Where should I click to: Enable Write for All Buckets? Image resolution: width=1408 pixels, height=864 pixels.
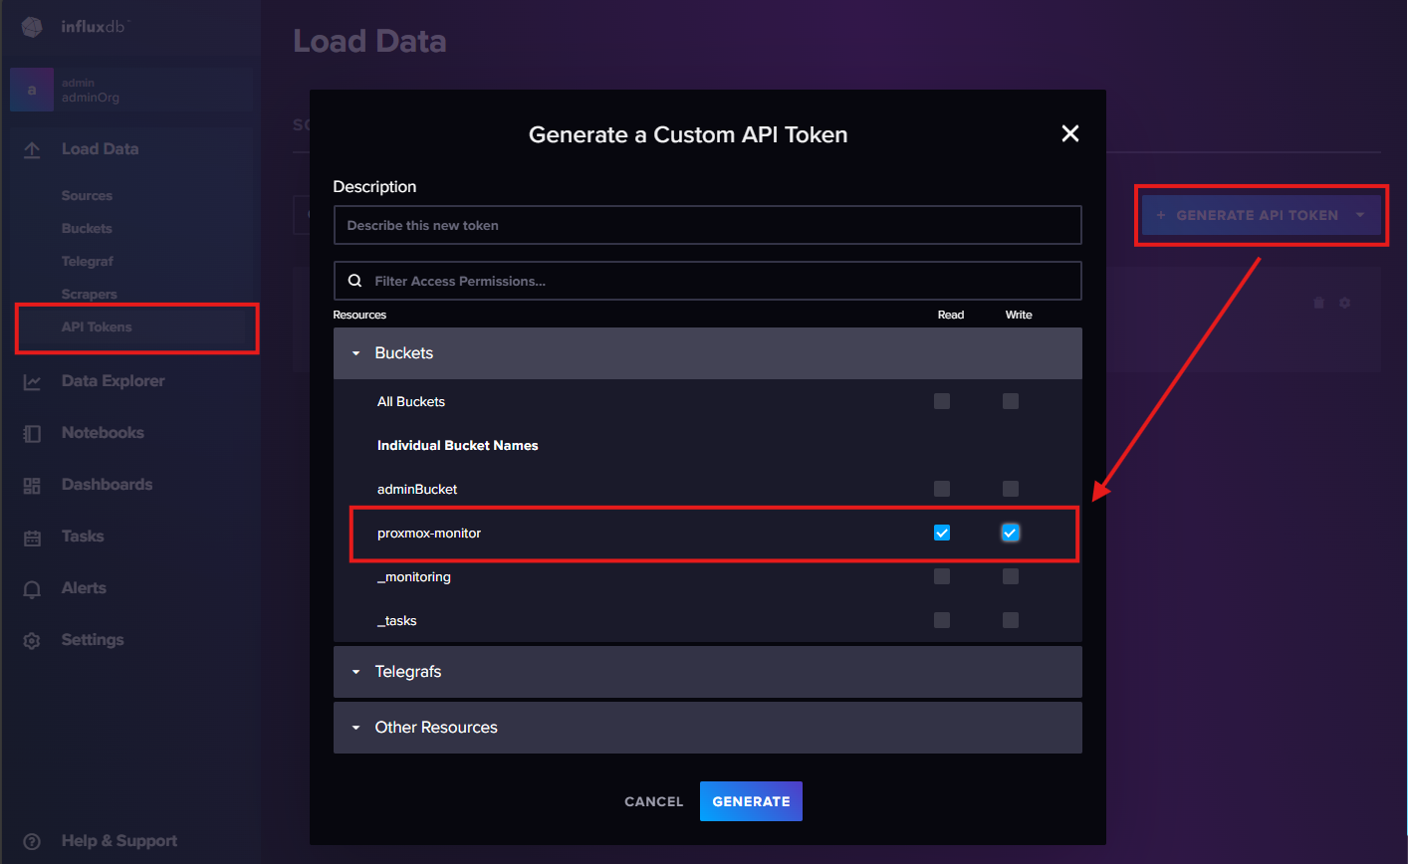(x=1011, y=401)
